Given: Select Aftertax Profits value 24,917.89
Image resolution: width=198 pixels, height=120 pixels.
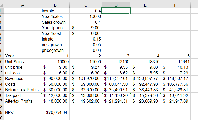Looking at the screenshot, I should click(175, 101).
